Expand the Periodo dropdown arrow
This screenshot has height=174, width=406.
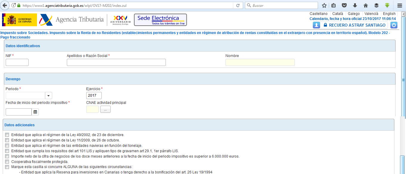tap(49, 96)
